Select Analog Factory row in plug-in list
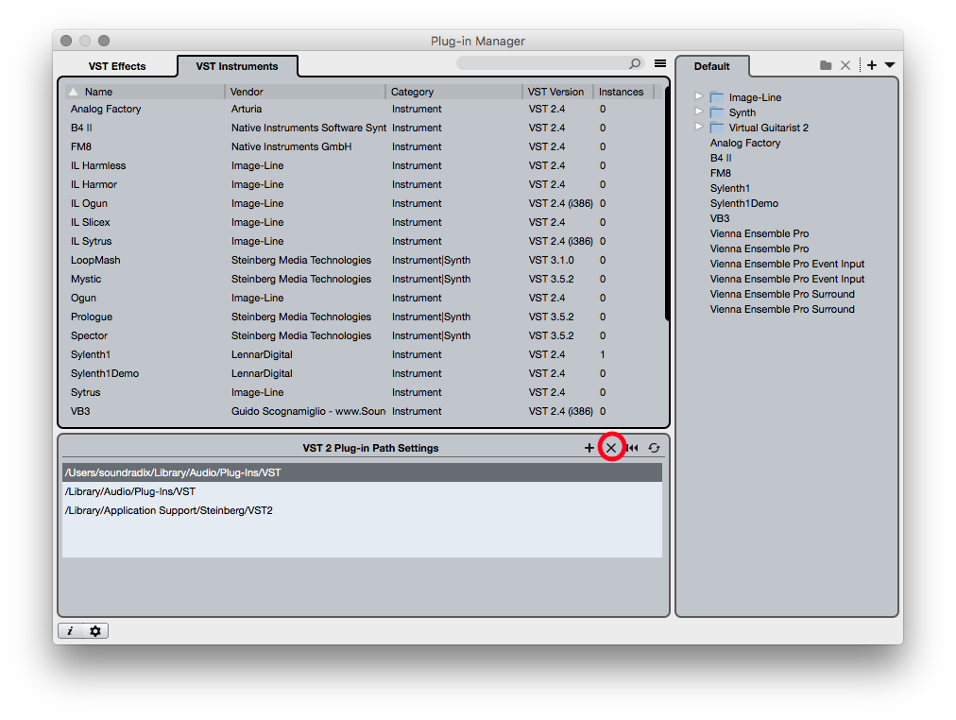The width and height of the screenshot is (956, 720). point(364,109)
